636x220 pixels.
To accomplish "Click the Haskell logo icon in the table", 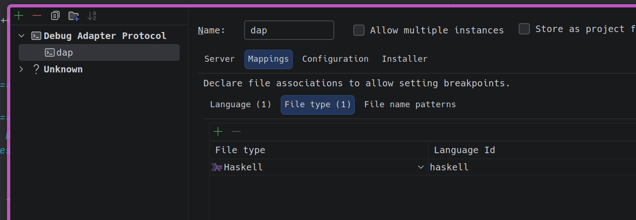I will 217,167.
